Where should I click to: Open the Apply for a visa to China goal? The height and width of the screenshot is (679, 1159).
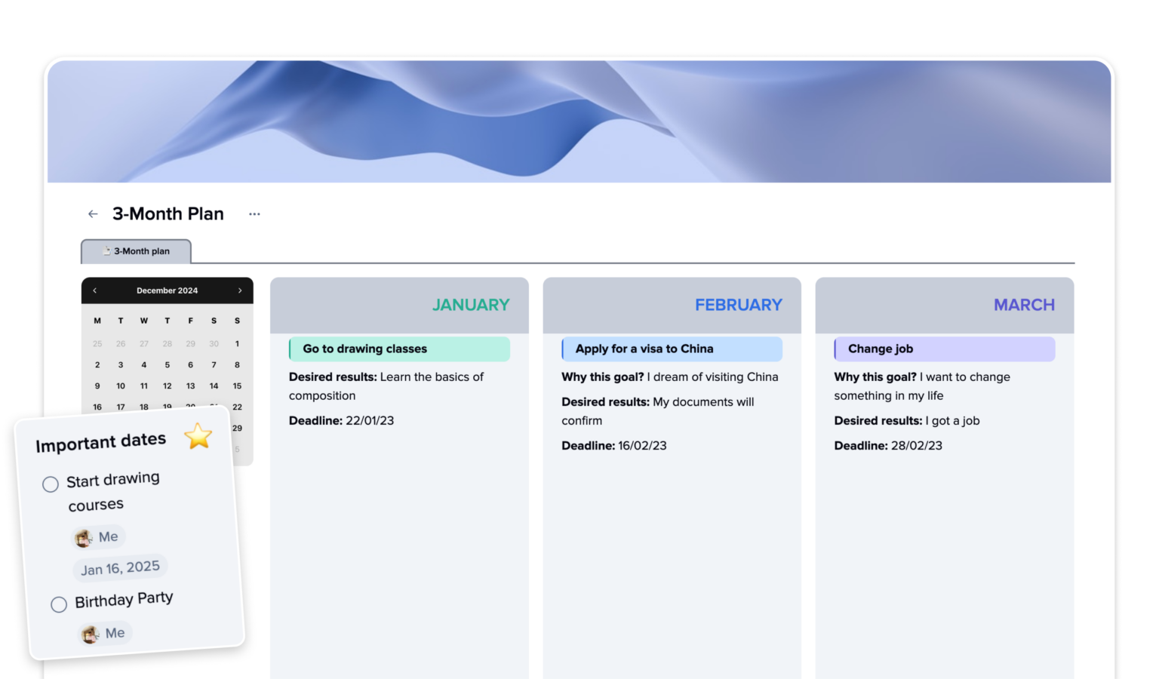(x=644, y=349)
